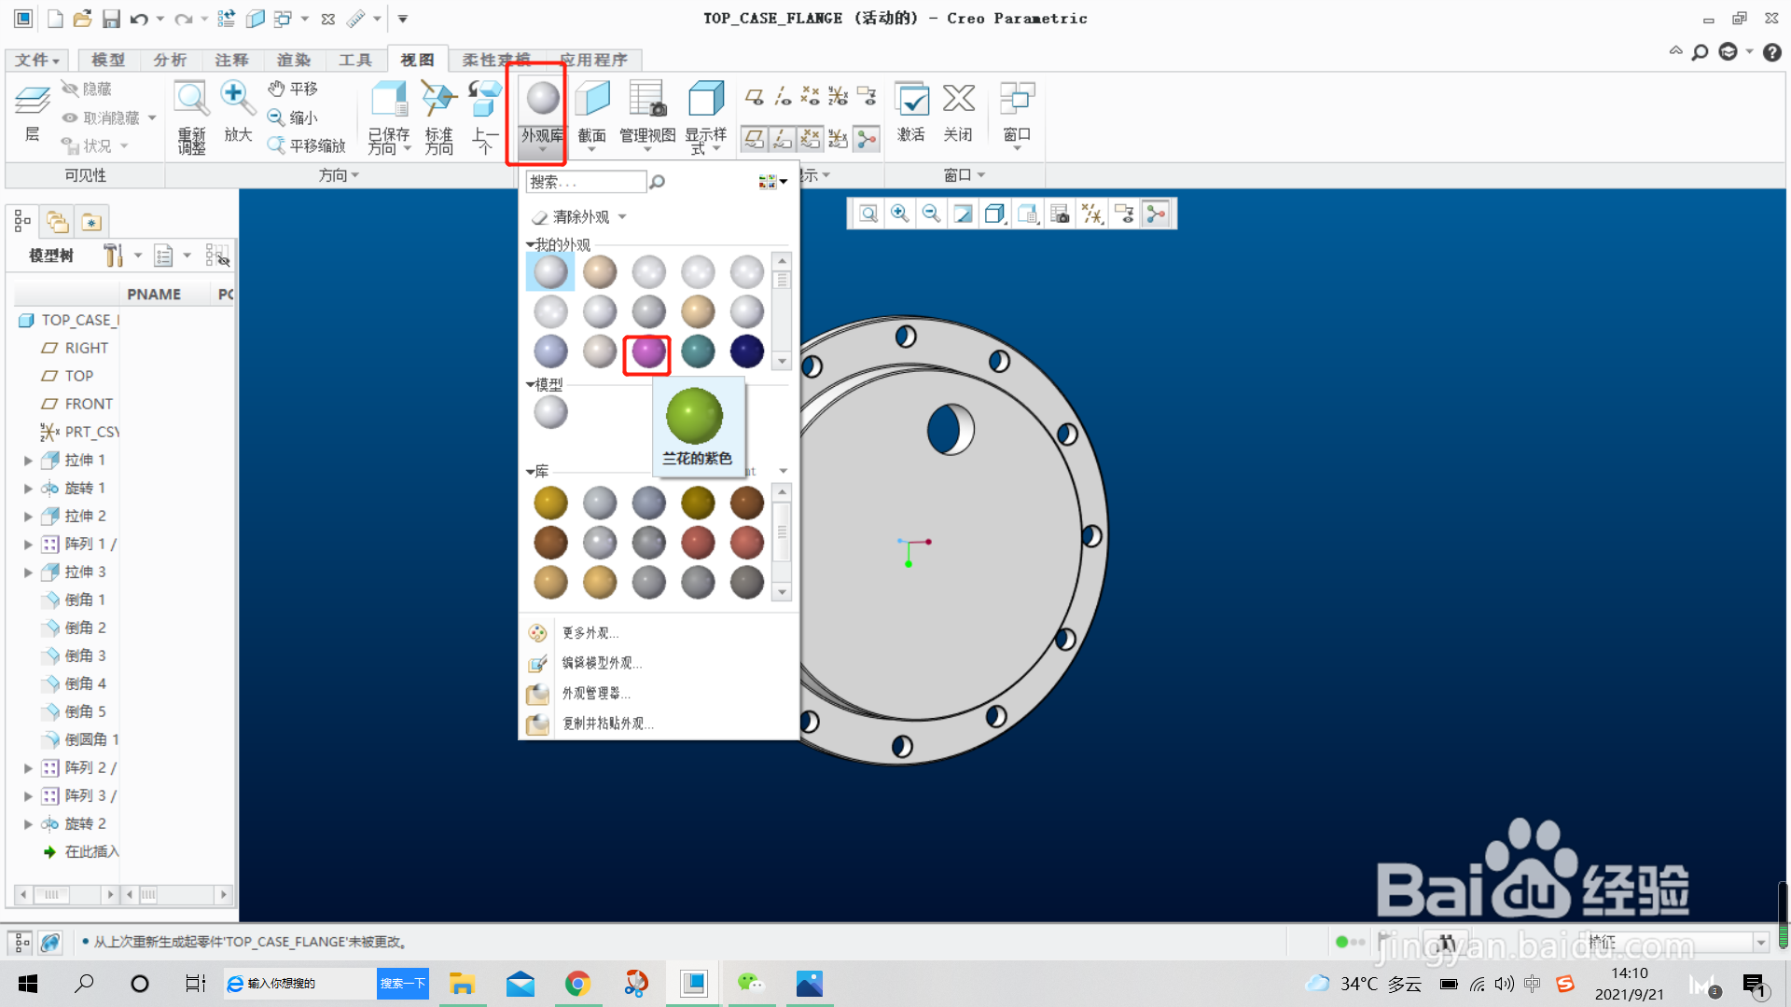Open Chrome from the Windows taskbar
The height and width of the screenshot is (1007, 1791).
click(577, 984)
